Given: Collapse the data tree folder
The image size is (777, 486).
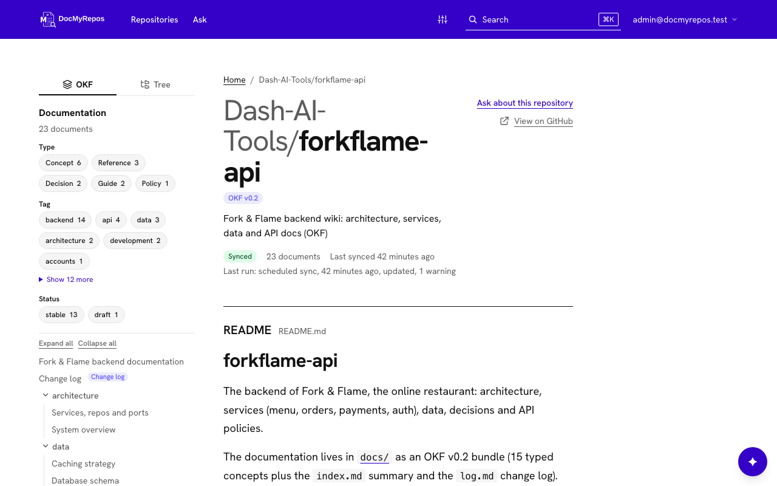Looking at the screenshot, I should [x=46, y=447].
